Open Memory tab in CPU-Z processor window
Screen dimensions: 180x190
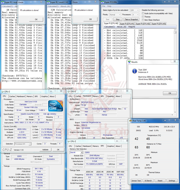pyautogui.click(x=30, y=96)
